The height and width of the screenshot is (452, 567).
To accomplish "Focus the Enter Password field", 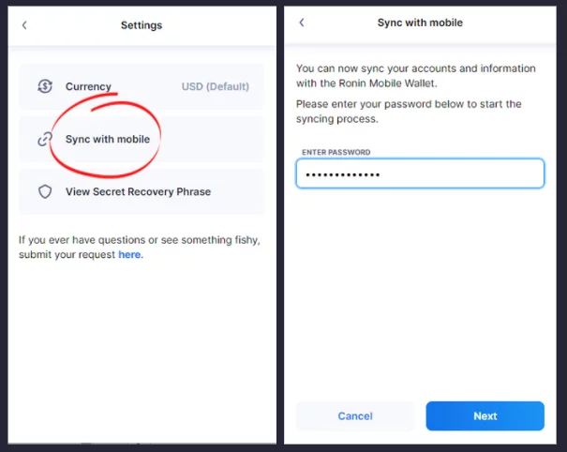I will [x=419, y=173].
